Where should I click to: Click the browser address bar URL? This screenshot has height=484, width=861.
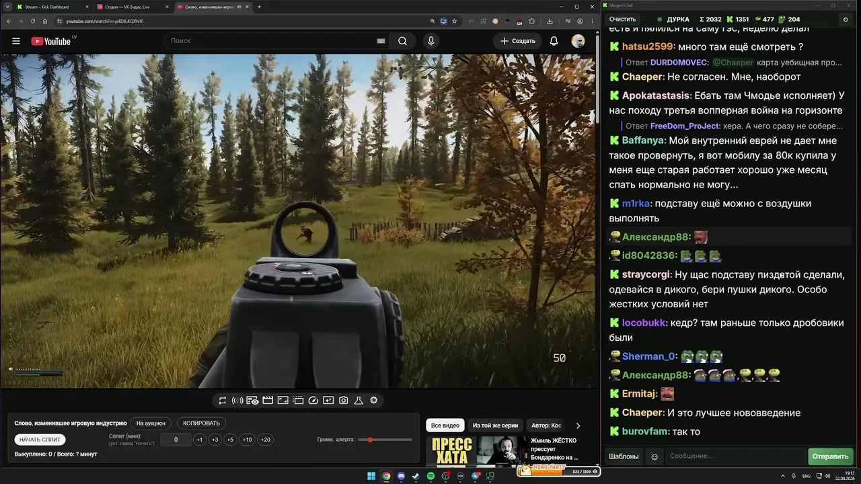tap(104, 21)
